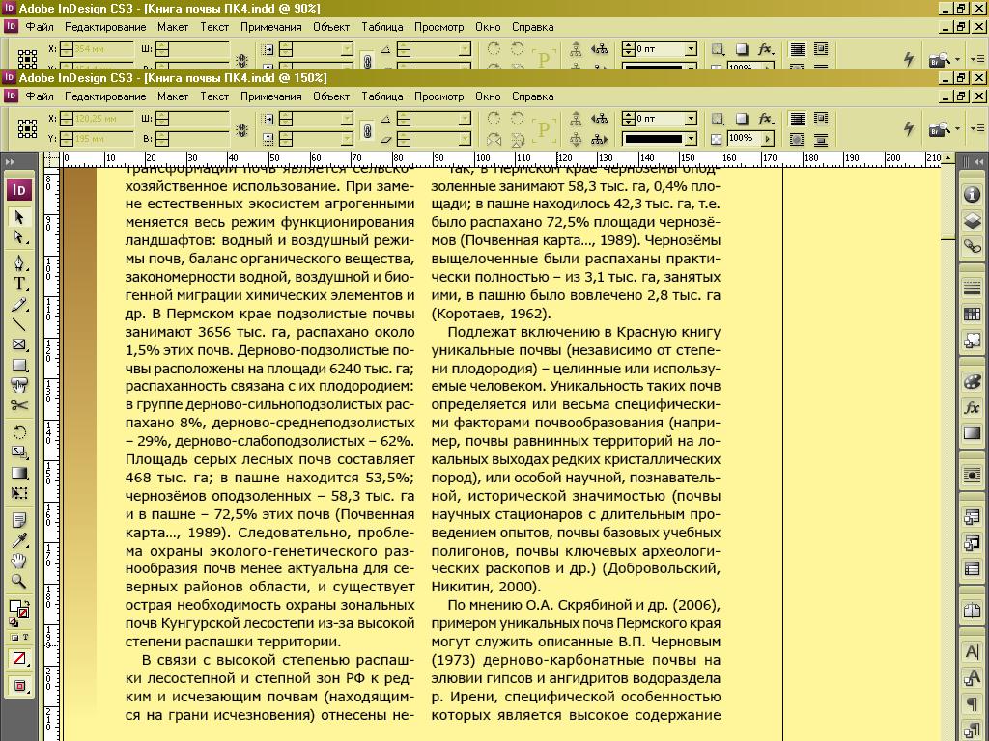Open the Layers panel icon

(972, 220)
